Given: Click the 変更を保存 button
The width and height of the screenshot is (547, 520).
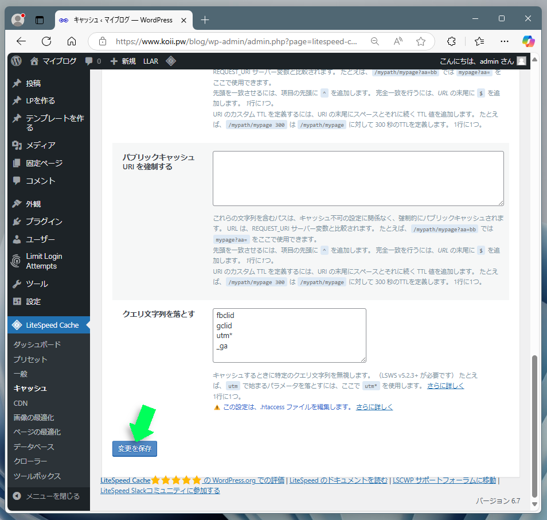Looking at the screenshot, I should [135, 448].
